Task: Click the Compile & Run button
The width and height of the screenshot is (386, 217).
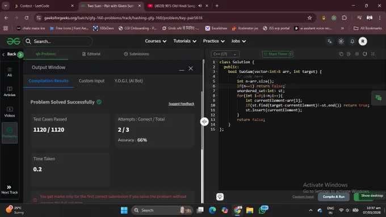Action: (334, 197)
